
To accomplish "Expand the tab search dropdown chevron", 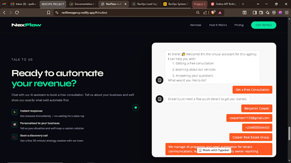I will pos(258,4).
